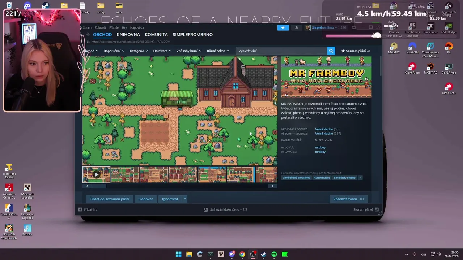This screenshot has height=260, width=463.
Task: Click Steam announcements megaphone icon
Action: pyautogui.click(x=283, y=27)
